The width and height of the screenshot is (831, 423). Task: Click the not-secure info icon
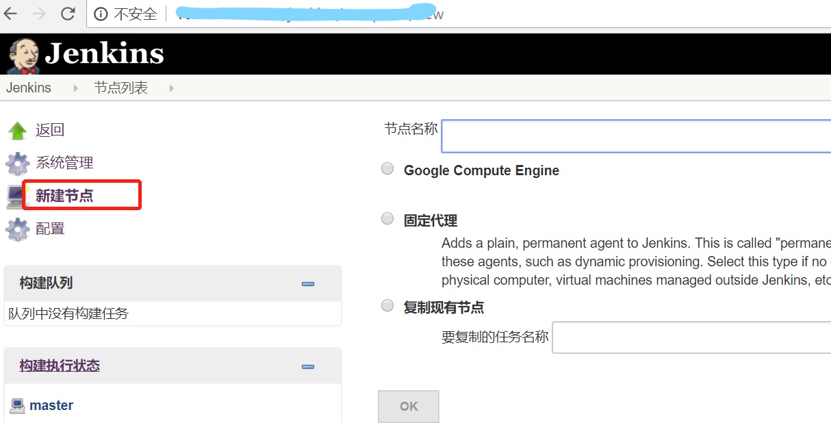pos(101,14)
